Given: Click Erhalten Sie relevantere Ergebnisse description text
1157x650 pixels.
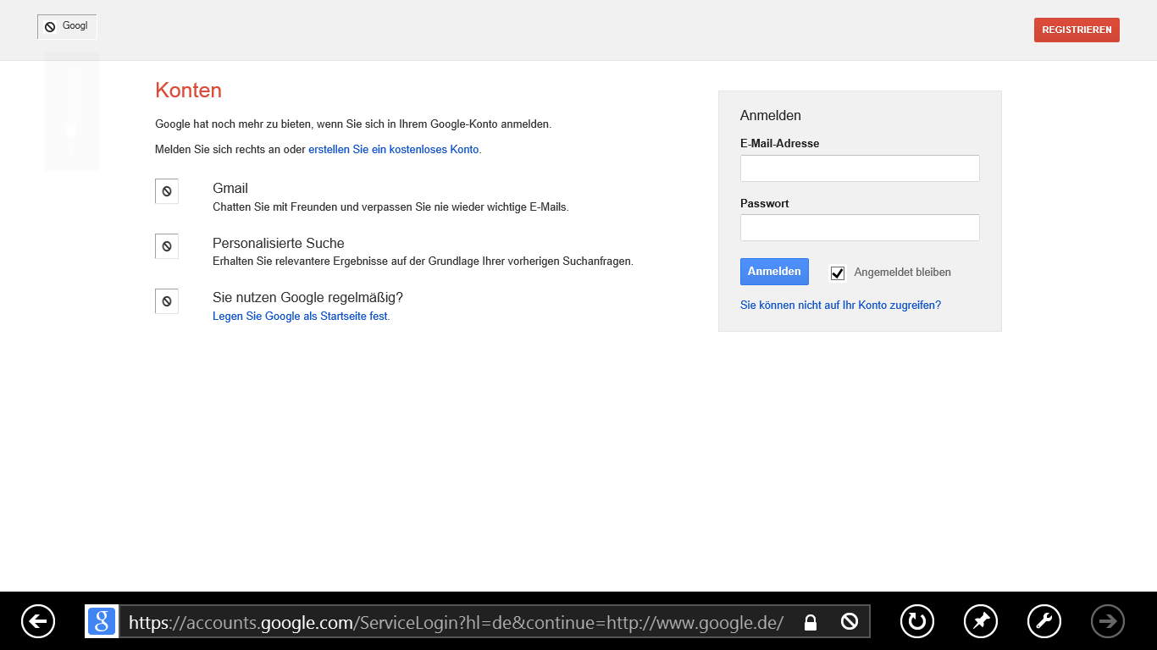Looking at the screenshot, I should (x=423, y=262).
